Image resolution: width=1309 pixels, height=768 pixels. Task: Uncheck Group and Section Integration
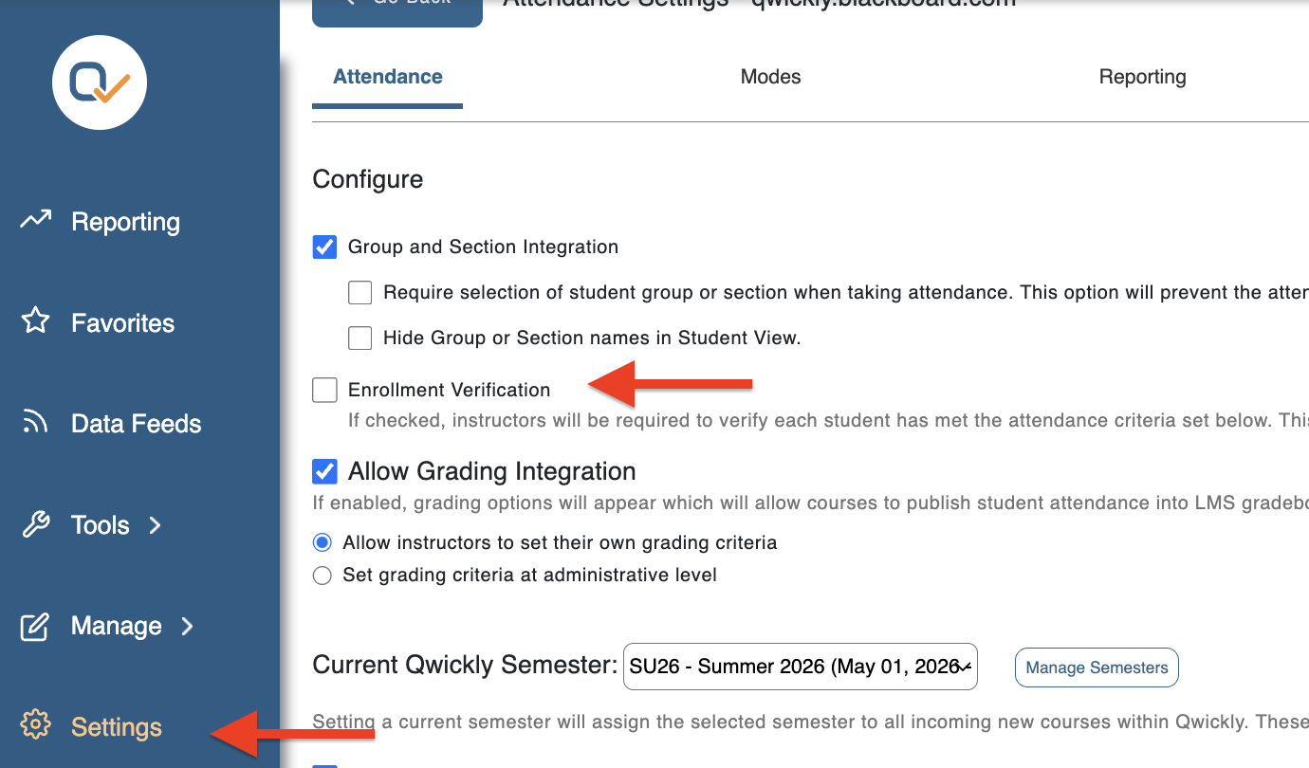[x=324, y=247]
